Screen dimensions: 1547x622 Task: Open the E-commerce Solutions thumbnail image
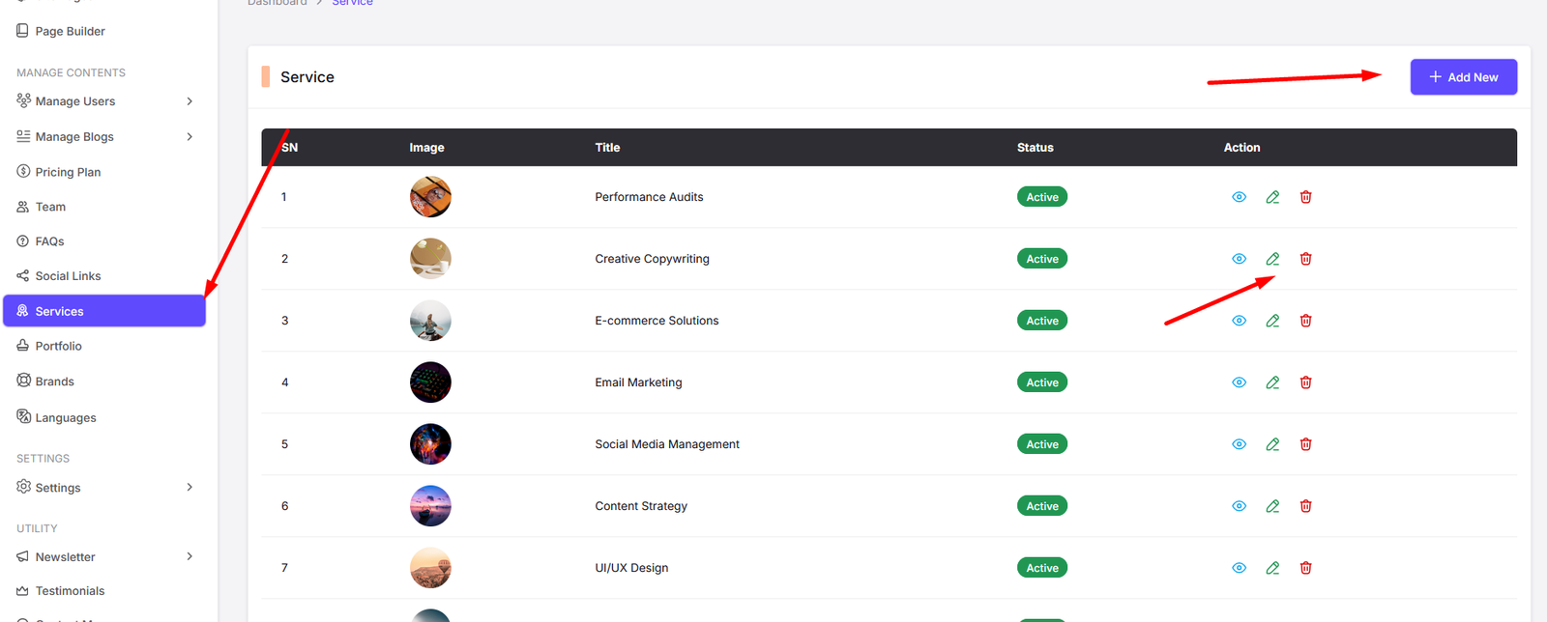430,321
